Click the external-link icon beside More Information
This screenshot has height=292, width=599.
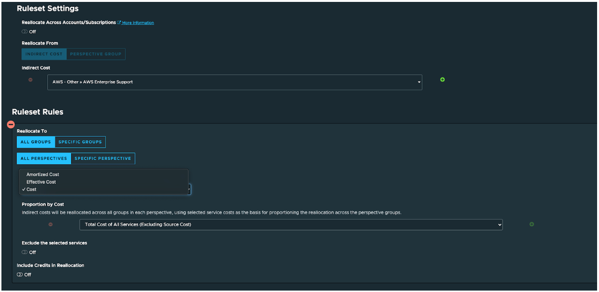pyautogui.click(x=119, y=22)
